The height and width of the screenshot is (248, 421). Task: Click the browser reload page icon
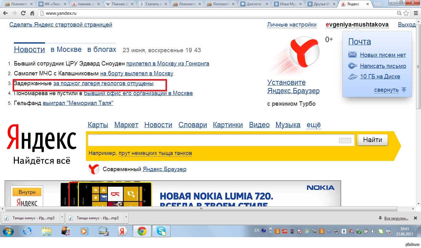(23, 13)
